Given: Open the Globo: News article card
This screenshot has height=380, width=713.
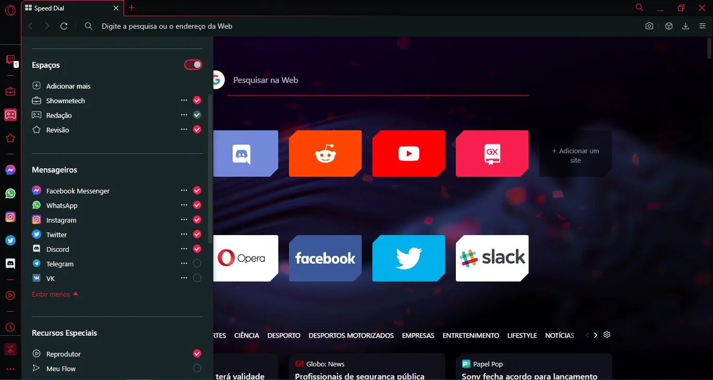Looking at the screenshot, I should 367,367.
